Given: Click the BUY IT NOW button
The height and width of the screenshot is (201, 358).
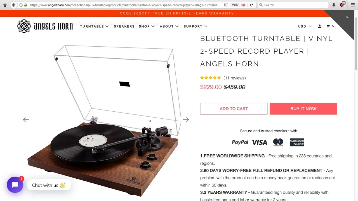Looking at the screenshot, I should pos(303,109).
